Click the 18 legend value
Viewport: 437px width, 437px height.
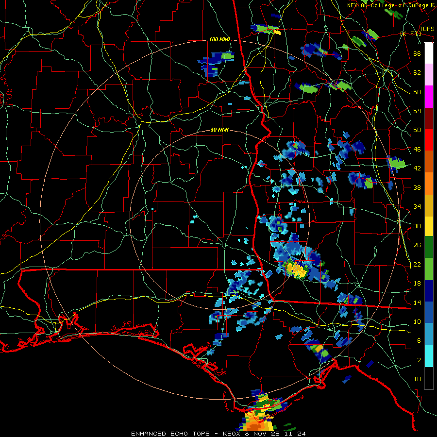pos(417,284)
